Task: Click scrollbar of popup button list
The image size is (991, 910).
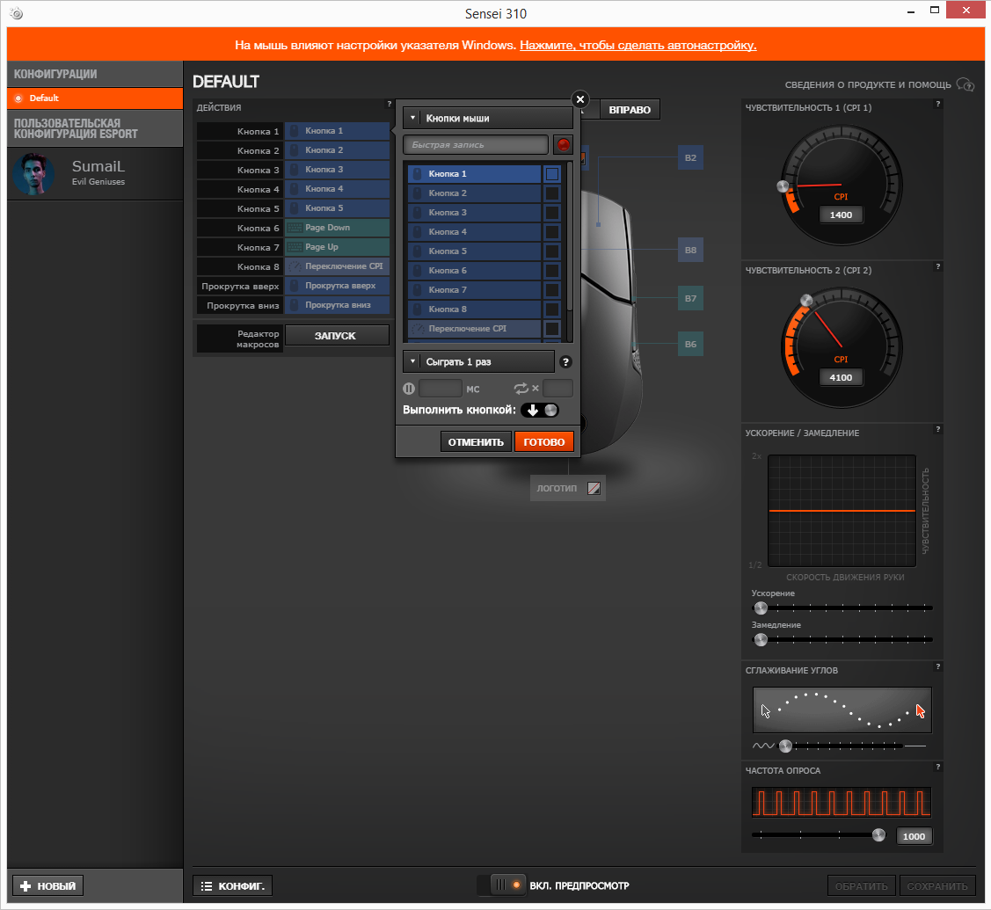Action: 569,237
